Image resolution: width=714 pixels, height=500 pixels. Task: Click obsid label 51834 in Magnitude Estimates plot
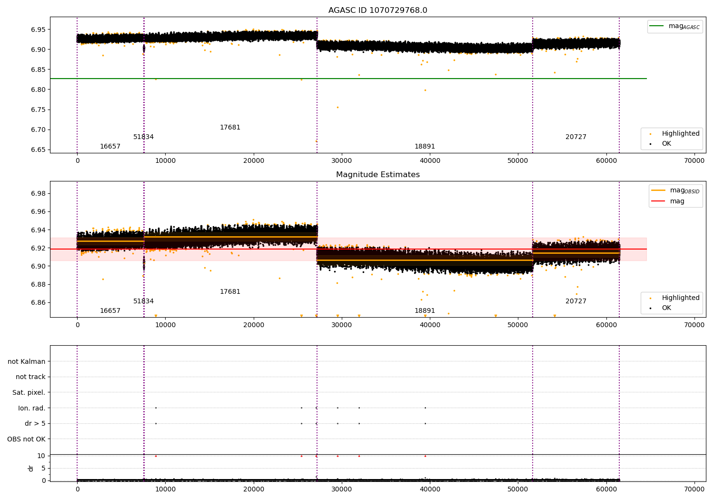point(143,301)
